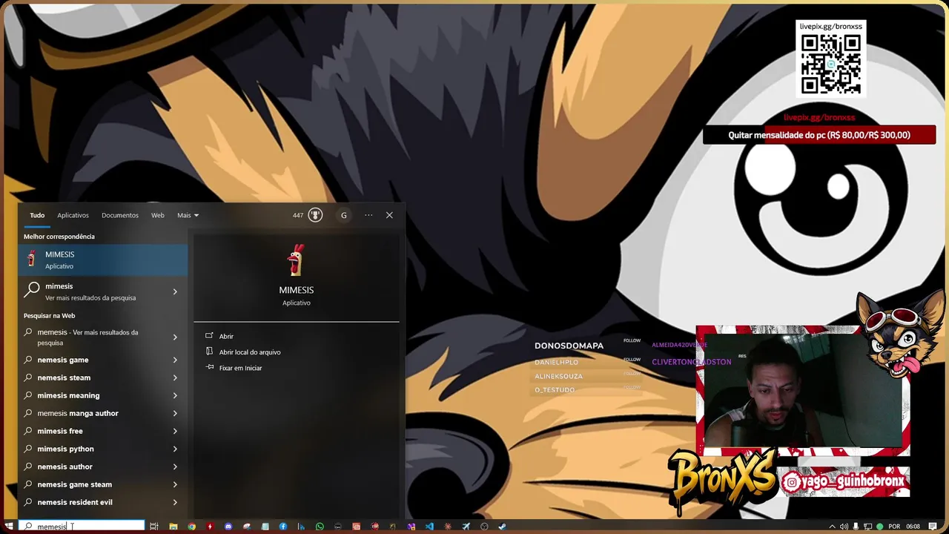Click the Instagram yago_guinhobronx handle
949x534 pixels.
tap(846, 482)
